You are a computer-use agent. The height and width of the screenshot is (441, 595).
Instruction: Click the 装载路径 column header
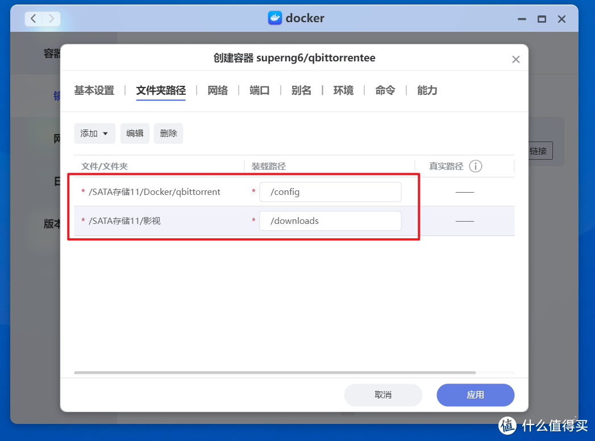click(x=269, y=167)
